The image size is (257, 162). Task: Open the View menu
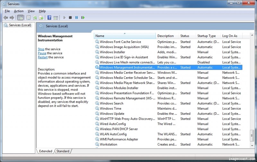click(x=31, y=11)
